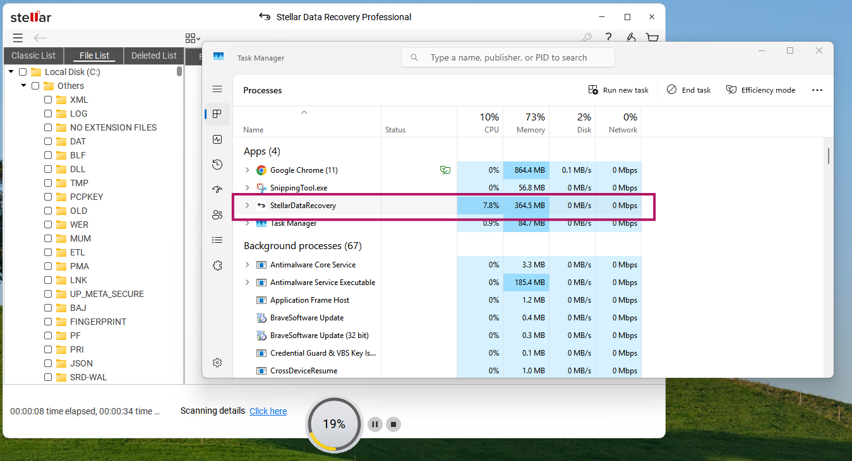The height and width of the screenshot is (461, 852).
Task: Expand the StellarDataRecovery process row
Action: pyautogui.click(x=247, y=205)
